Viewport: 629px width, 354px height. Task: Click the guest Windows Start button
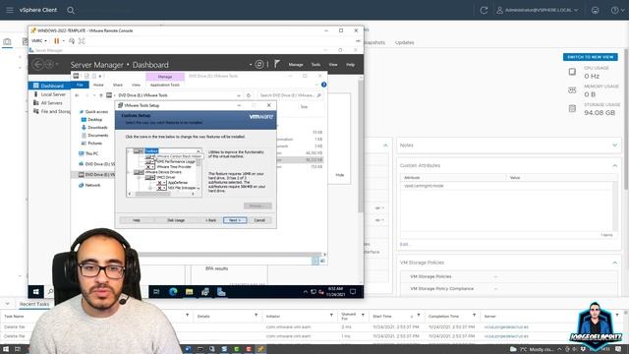click(x=35, y=292)
